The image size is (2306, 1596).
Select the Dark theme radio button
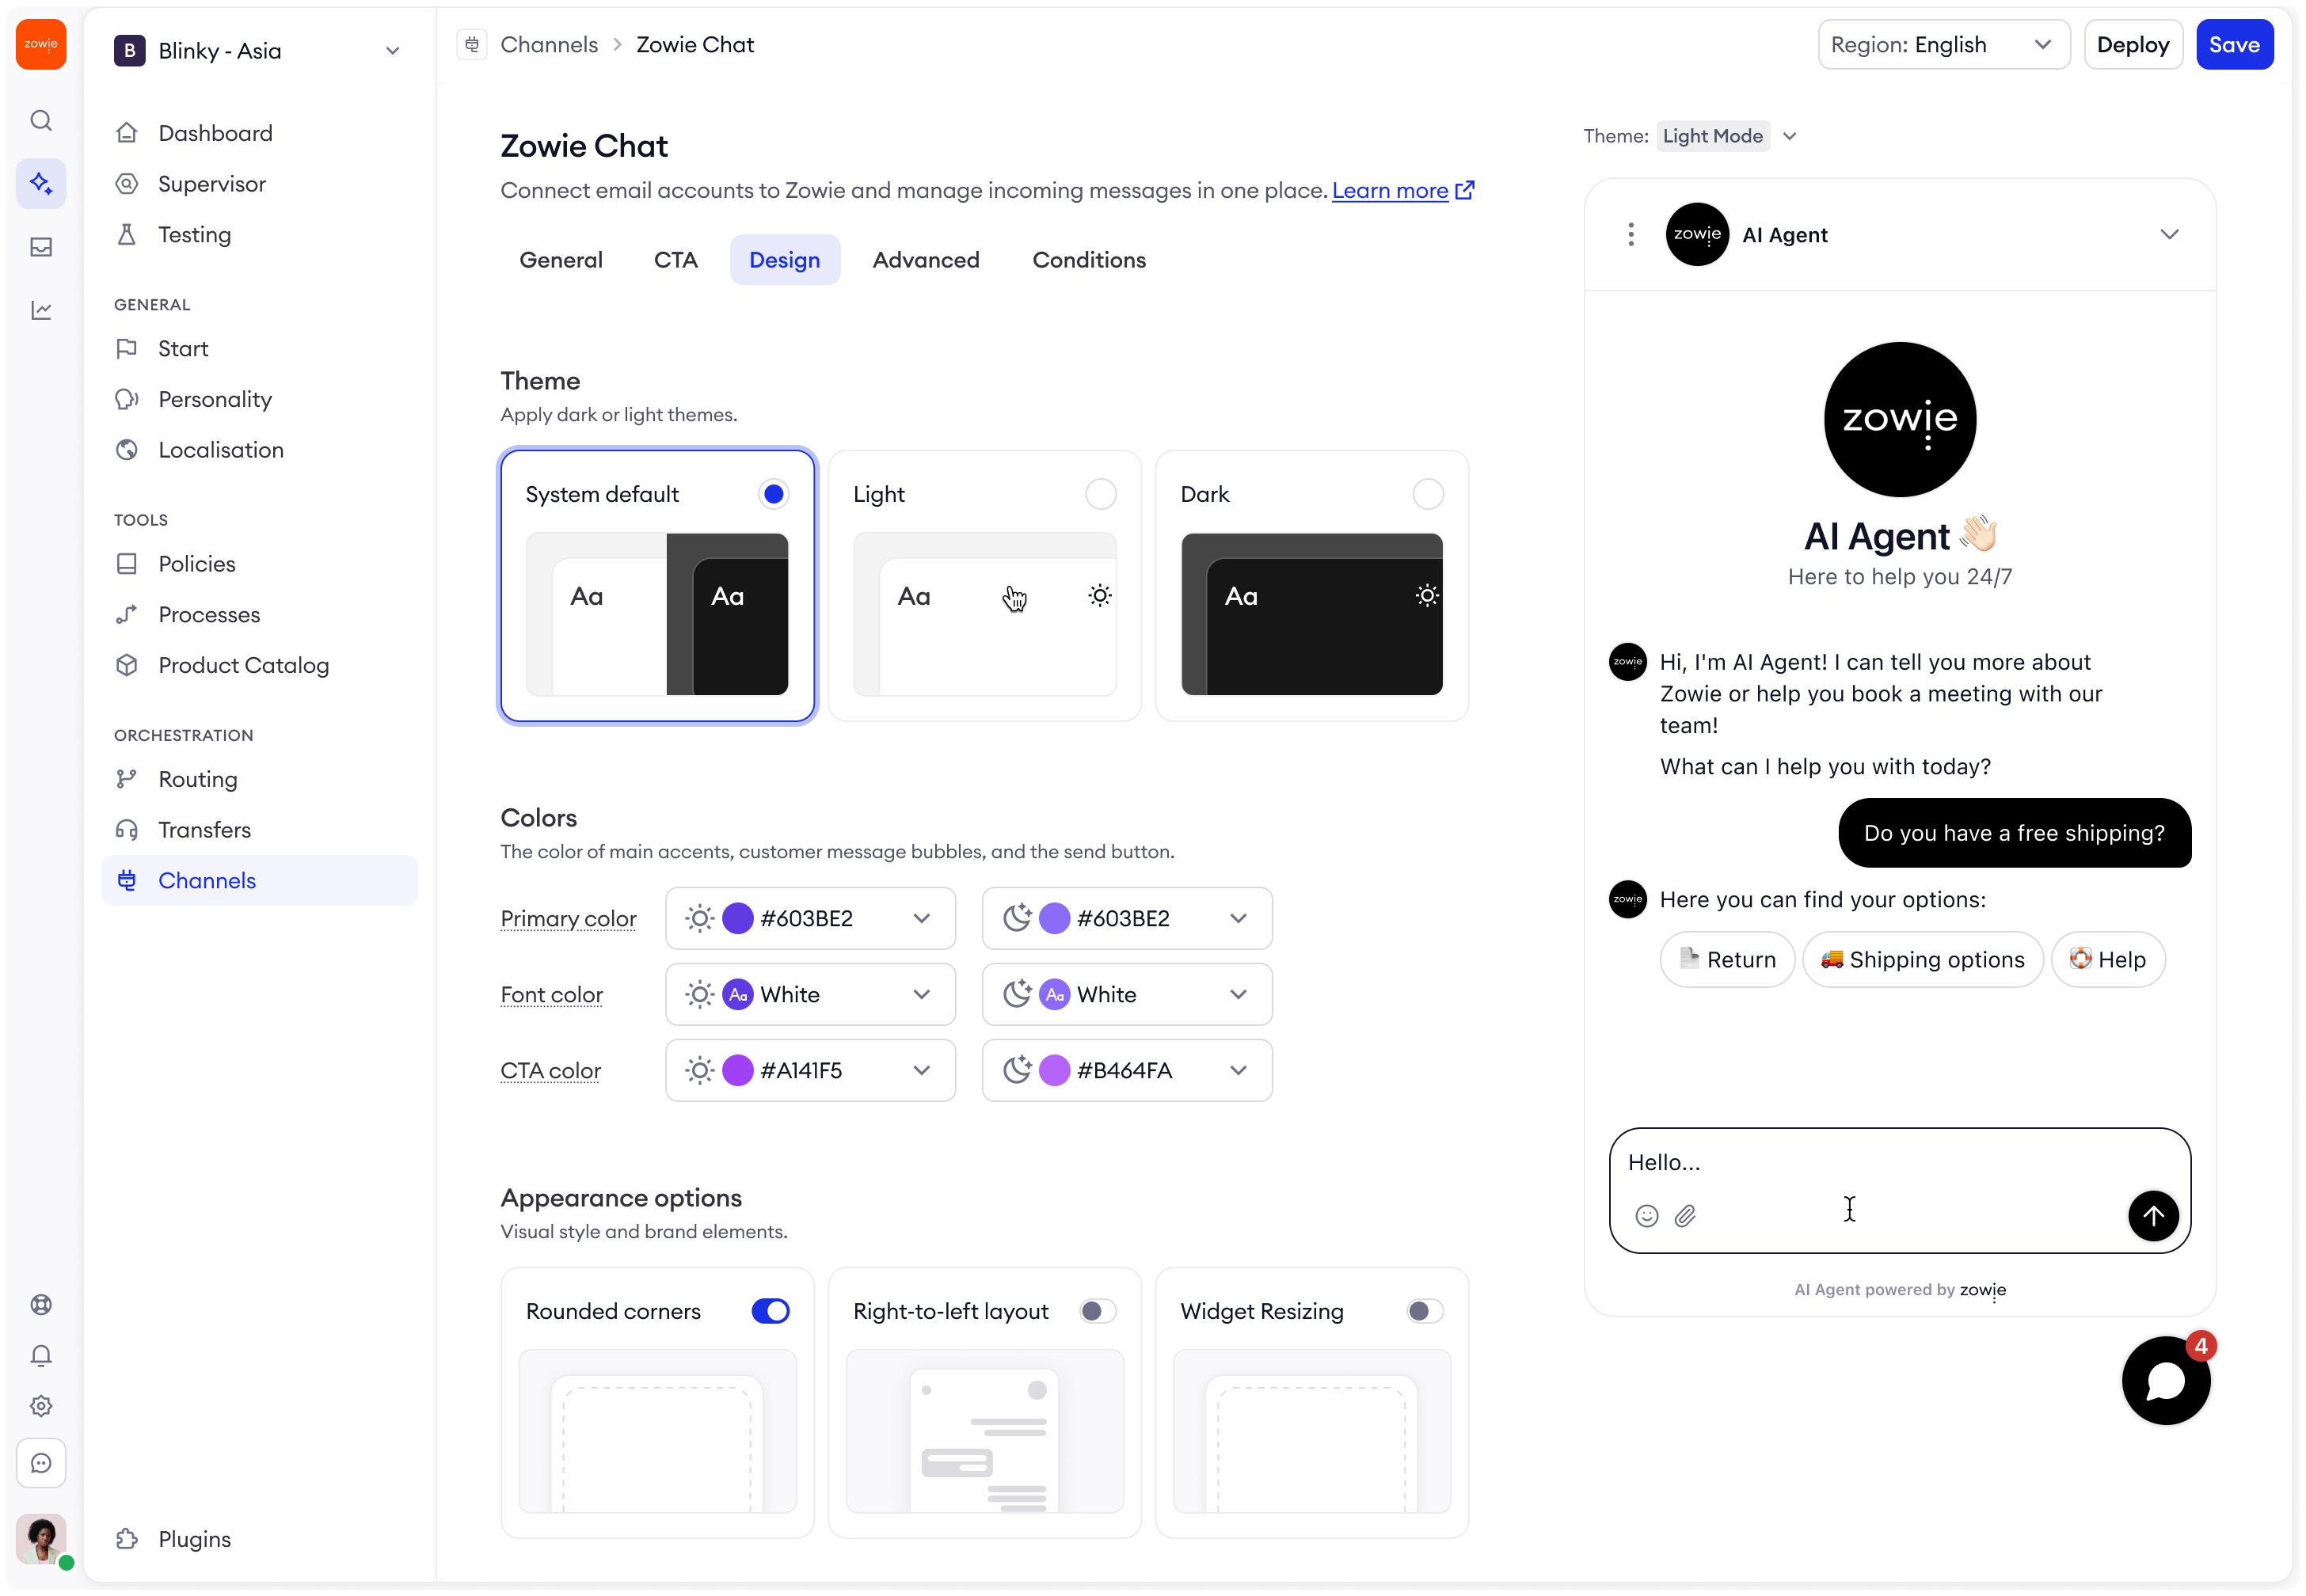(1428, 495)
